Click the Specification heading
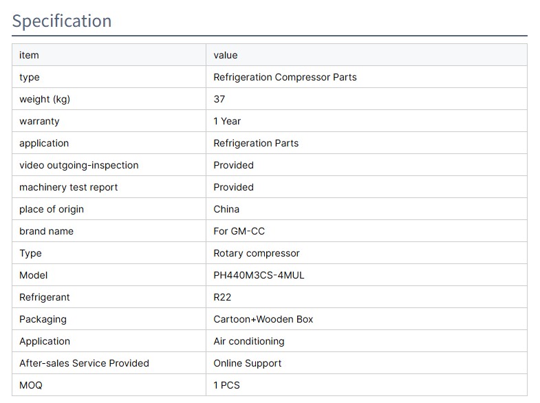 pyautogui.click(x=62, y=21)
